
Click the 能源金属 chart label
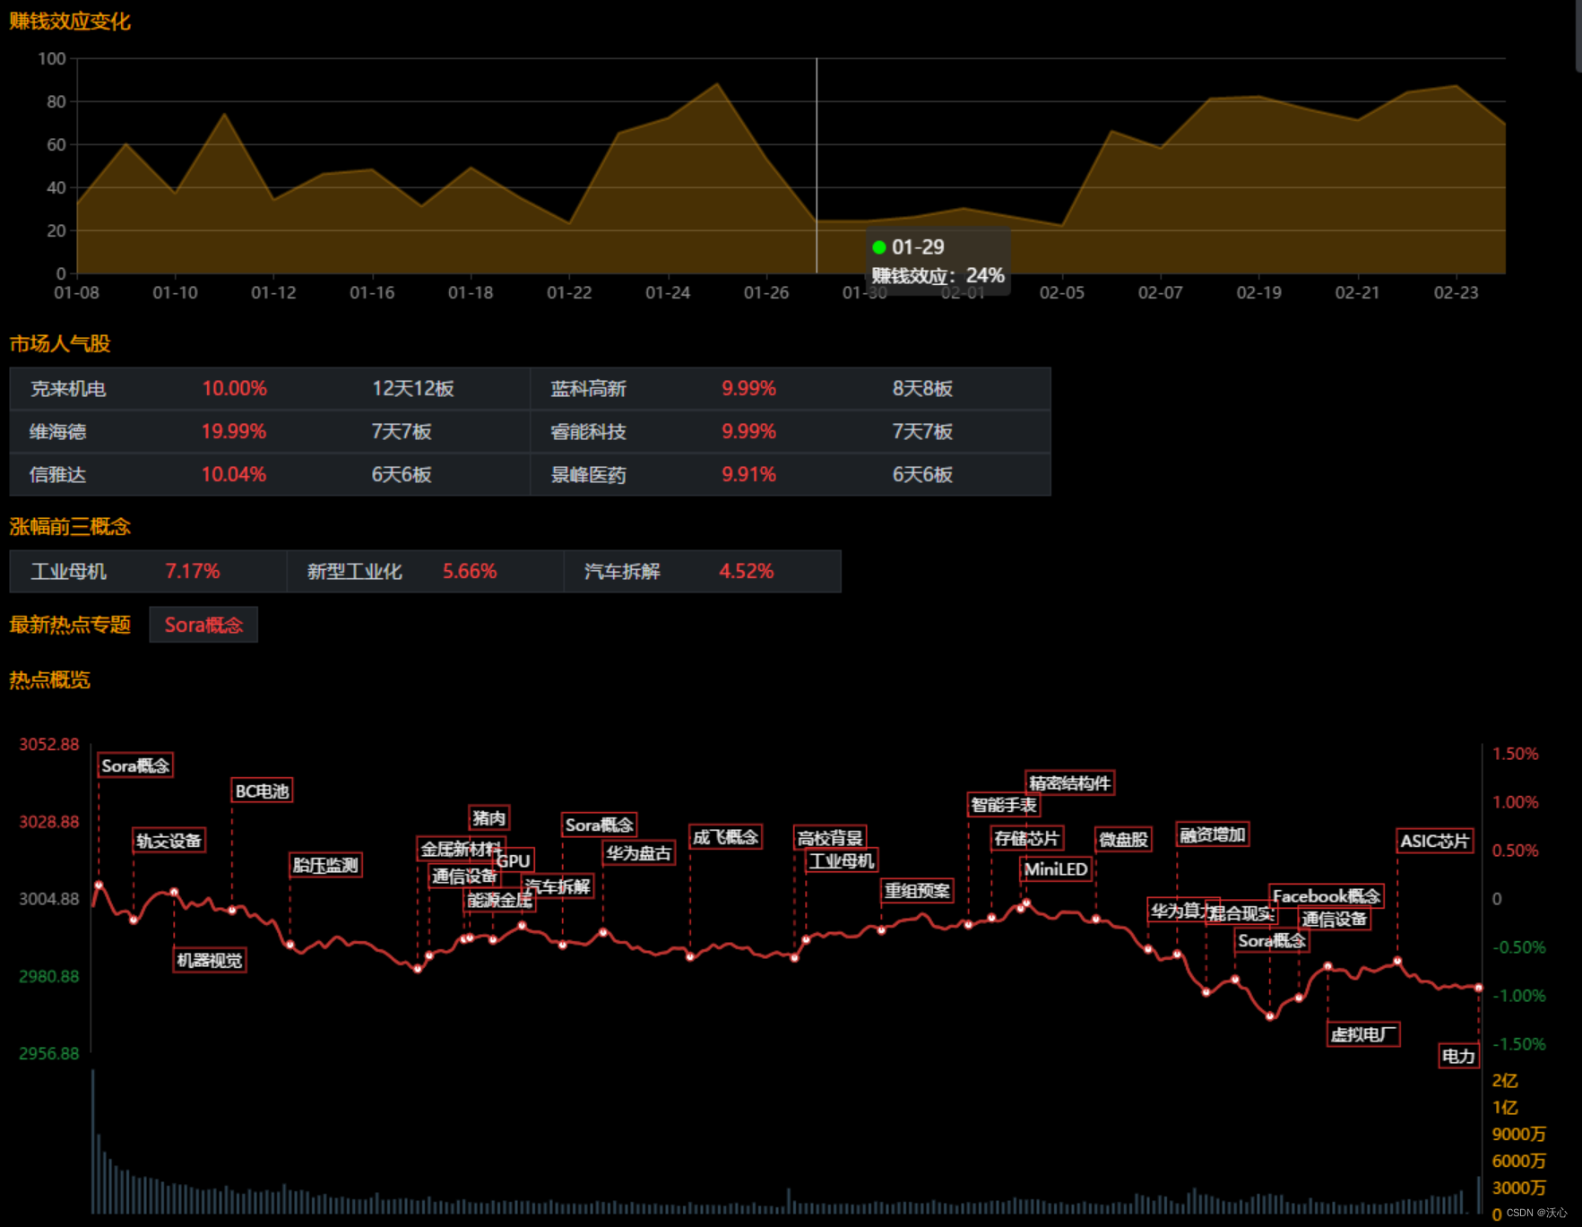pos(499,900)
